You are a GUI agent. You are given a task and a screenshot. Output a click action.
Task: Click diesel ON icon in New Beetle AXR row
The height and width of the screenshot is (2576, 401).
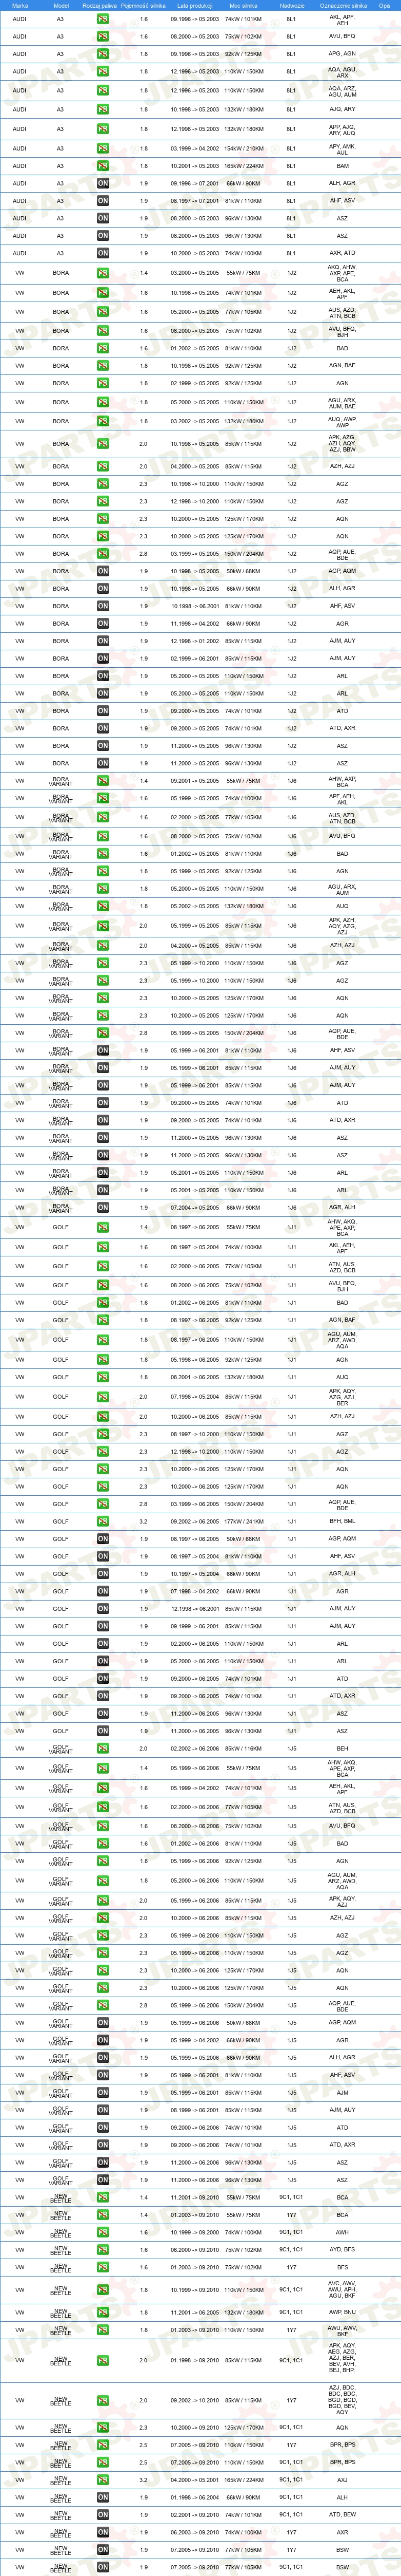tap(103, 2532)
